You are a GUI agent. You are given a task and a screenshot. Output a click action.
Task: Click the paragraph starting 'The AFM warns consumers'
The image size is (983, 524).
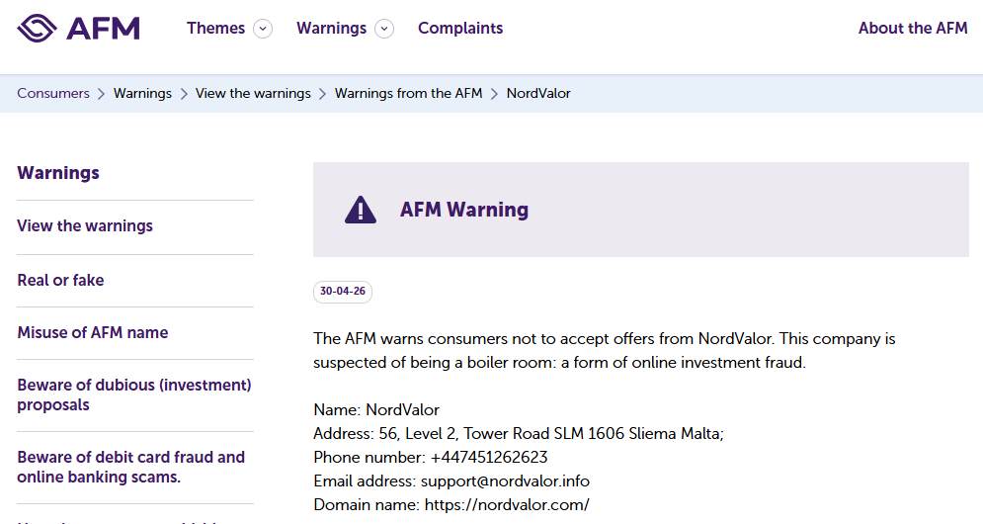pos(605,351)
